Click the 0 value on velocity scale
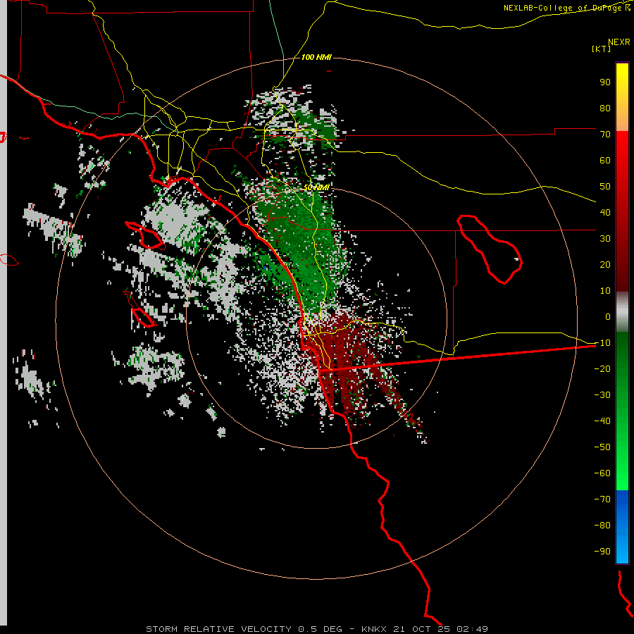This screenshot has height=634, width=634. [608, 317]
